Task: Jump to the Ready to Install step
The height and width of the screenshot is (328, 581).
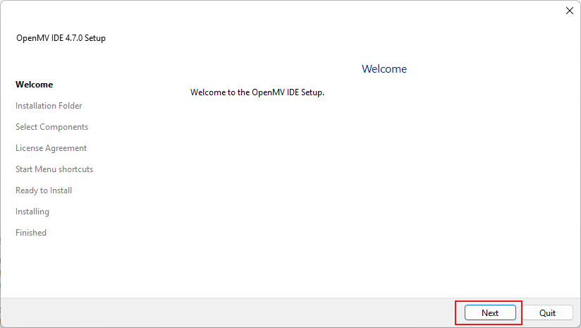Action: point(44,190)
